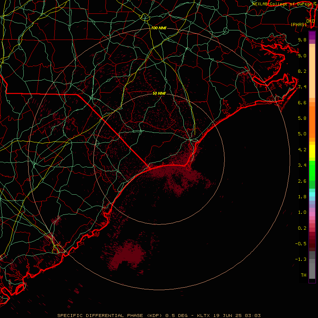
Task: Click the 9.8 scale value
Action: tap(302, 40)
